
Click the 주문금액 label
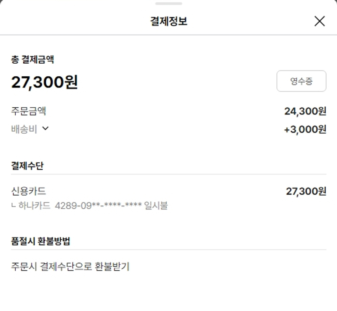point(28,111)
